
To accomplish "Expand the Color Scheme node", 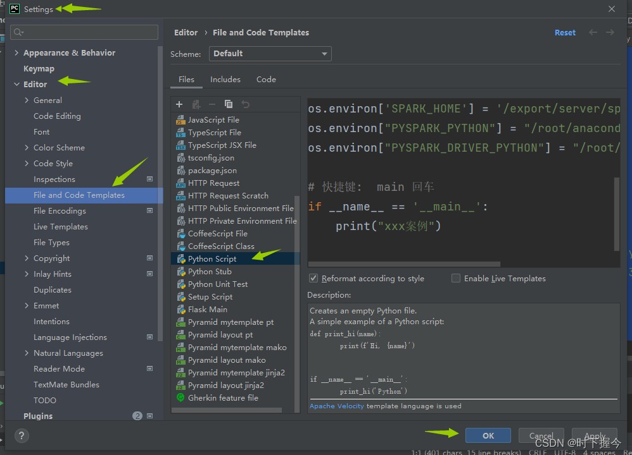I will [27, 148].
